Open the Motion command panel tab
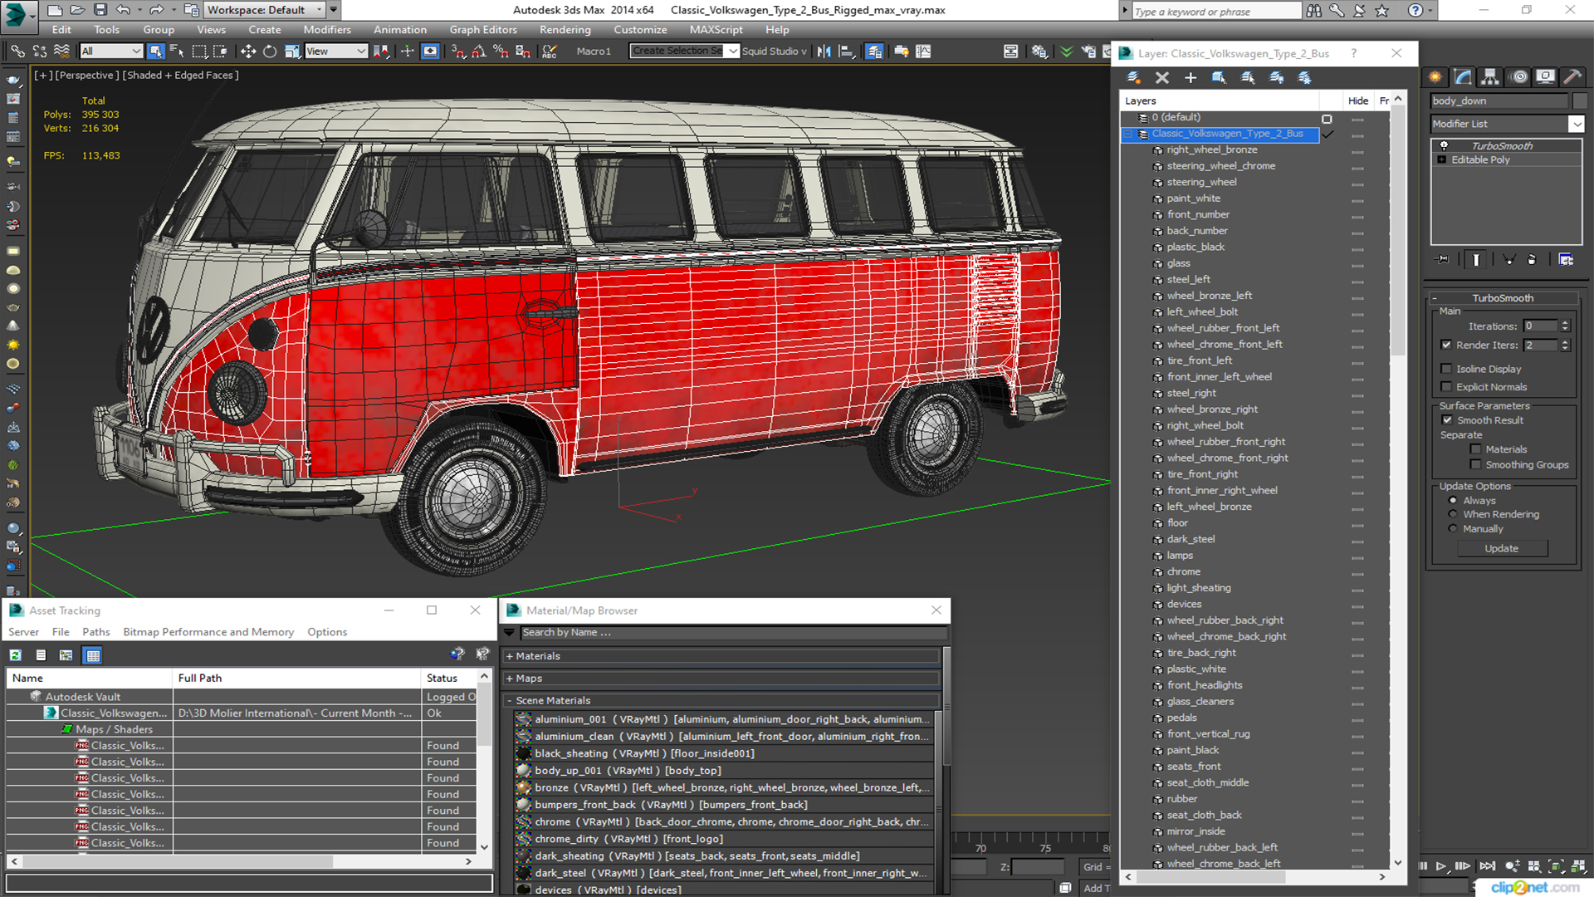The height and width of the screenshot is (897, 1594). point(1519,76)
